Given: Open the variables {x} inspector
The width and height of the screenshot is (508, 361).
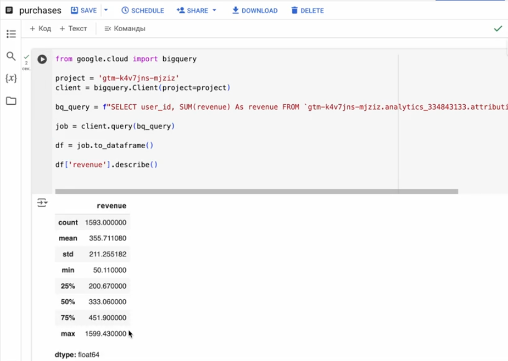Looking at the screenshot, I should (x=11, y=79).
